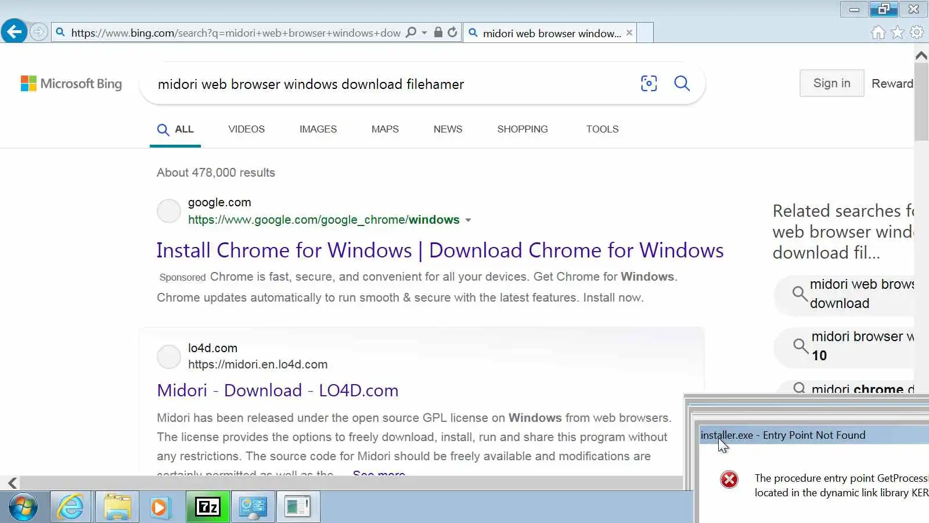Click the red error icon in installer dialog
The width and height of the screenshot is (929, 523).
(729, 479)
